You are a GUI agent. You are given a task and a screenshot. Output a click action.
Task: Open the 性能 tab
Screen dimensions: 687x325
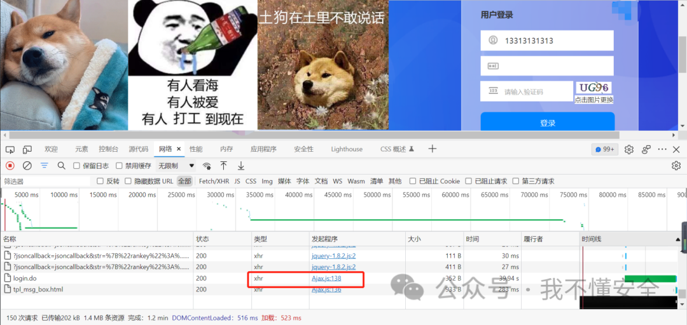(196, 149)
